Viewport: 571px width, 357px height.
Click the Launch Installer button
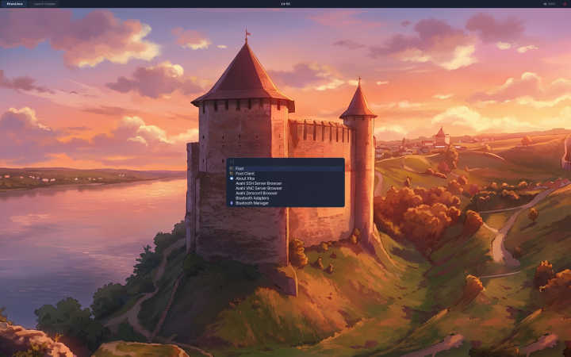coord(44,4)
